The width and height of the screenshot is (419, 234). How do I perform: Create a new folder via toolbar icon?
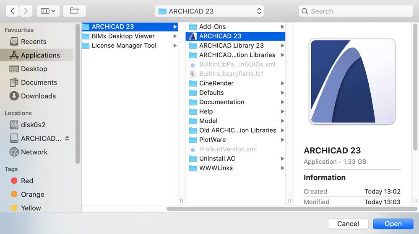(x=74, y=11)
